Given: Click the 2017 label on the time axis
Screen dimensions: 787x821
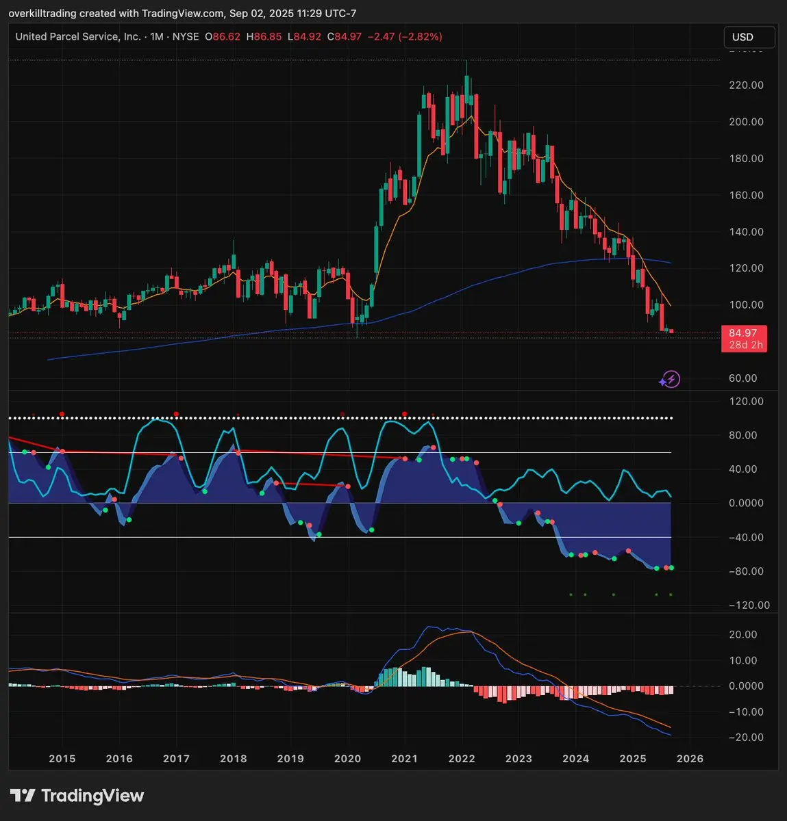Looking at the screenshot, I should pos(176,759).
